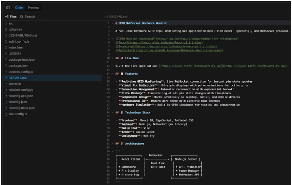Screen dimensions: 292x185
Task: Click the React badge shields.io link
Action: point(159,43)
